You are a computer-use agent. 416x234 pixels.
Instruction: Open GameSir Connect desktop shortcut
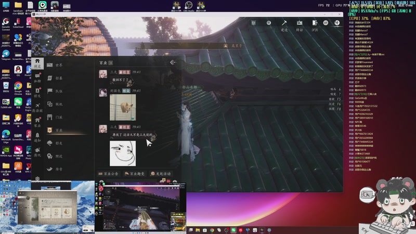click(6, 24)
